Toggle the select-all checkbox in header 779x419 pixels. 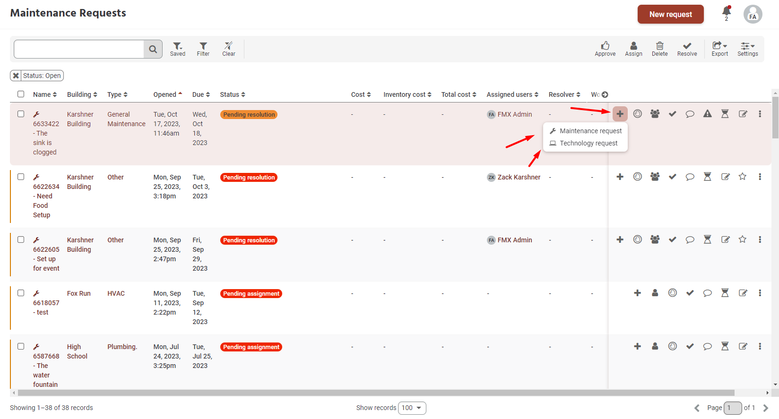pyautogui.click(x=21, y=94)
